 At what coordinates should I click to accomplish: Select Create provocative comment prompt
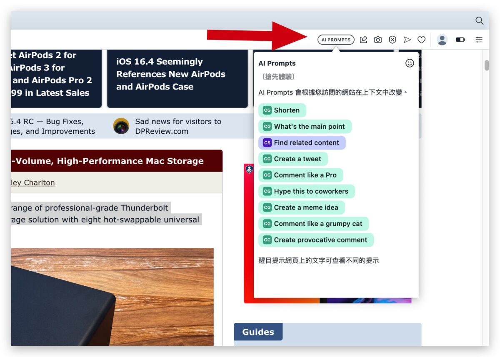pos(316,240)
